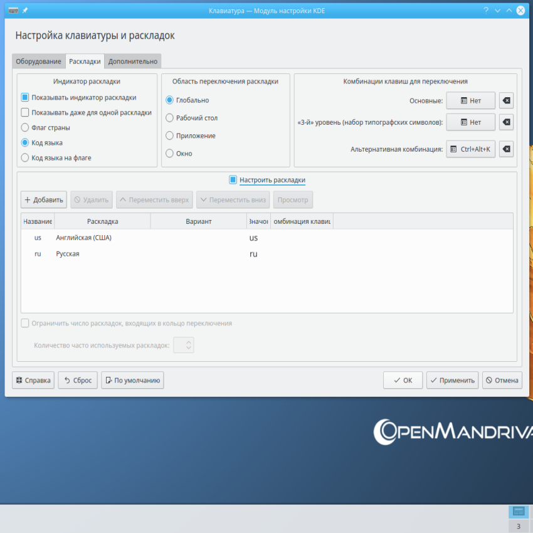Image resolution: width=533 pixels, height=533 pixels.
Task: Click the Значок column header
Action: tap(259, 221)
